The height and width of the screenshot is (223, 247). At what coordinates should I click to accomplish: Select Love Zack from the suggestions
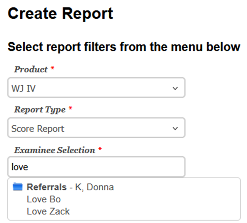tap(48, 211)
